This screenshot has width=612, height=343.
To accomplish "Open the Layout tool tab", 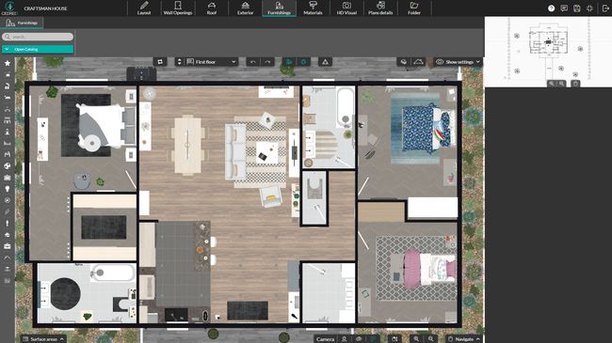I will [144, 8].
